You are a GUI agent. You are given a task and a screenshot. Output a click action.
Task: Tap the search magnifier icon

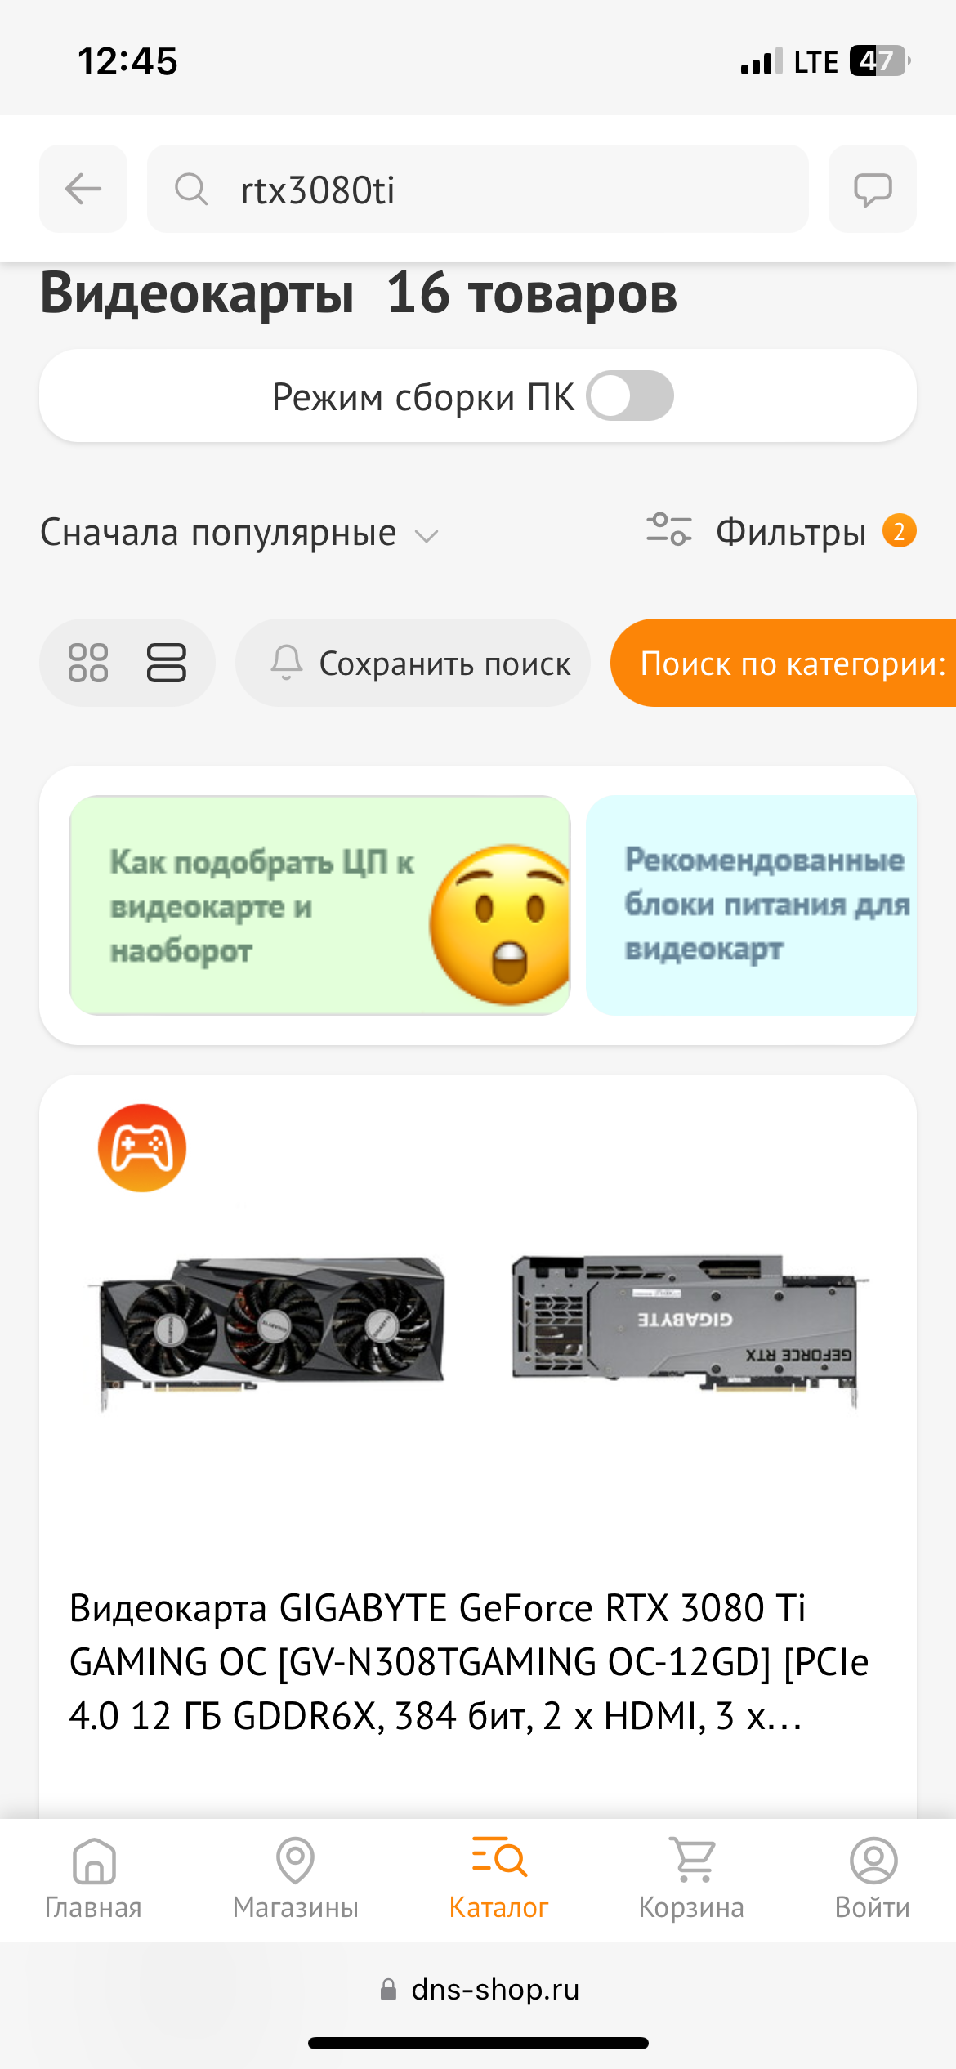pyautogui.click(x=191, y=189)
